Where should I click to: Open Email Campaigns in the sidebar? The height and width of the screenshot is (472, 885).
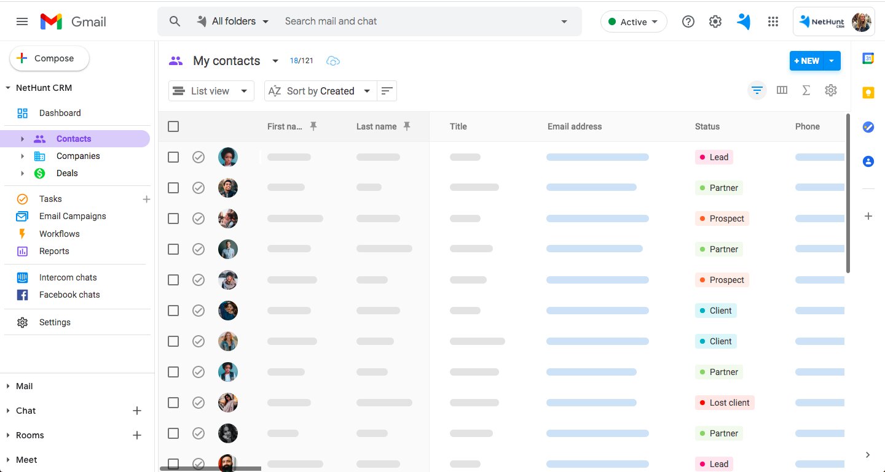(x=73, y=216)
